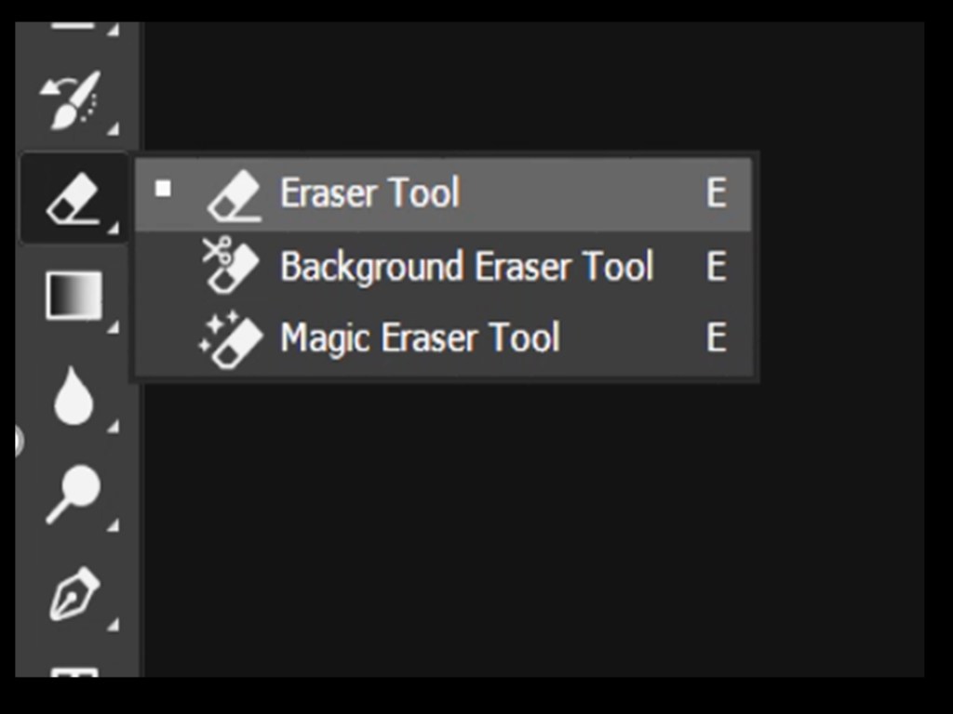Click the selected-tool square marker beside Eraser Tool
Screen dimensions: 953x714
(x=164, y=190)
